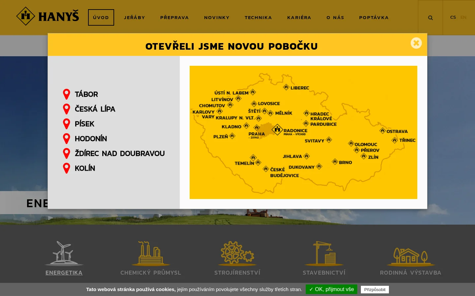The image size is (475, 296).
Task: Open the Jeřáby menu item
Action: [x=135, y=17]
